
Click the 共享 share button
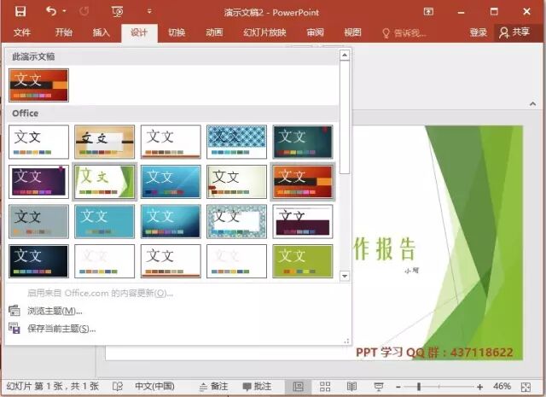click(x=514, y=32)
